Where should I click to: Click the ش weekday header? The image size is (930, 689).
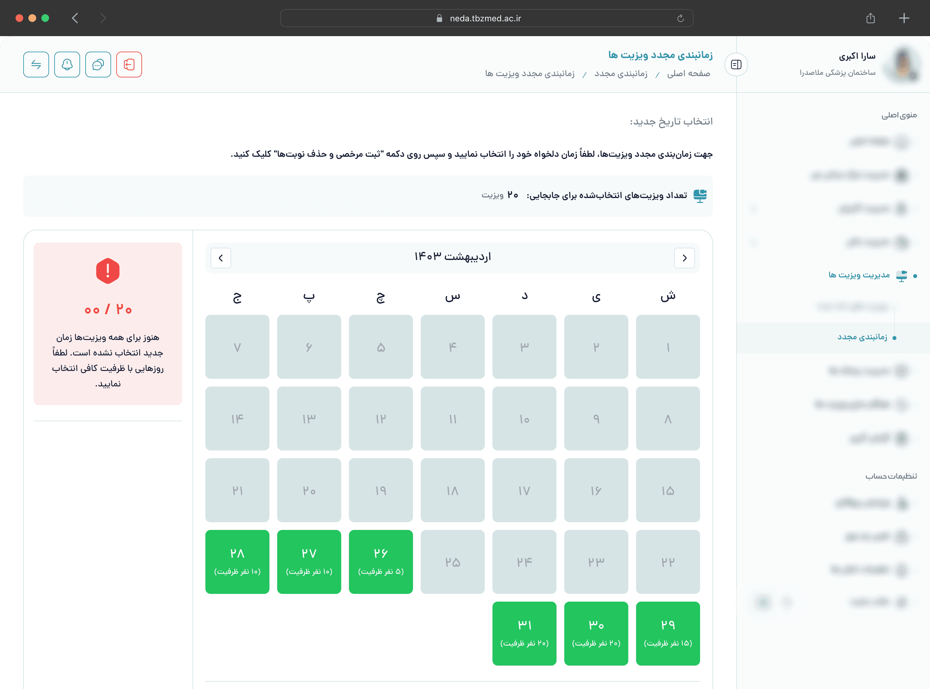coord(668,296)
